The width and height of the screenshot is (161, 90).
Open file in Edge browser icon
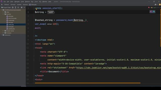pyautogui.click(x=154, y=12)
